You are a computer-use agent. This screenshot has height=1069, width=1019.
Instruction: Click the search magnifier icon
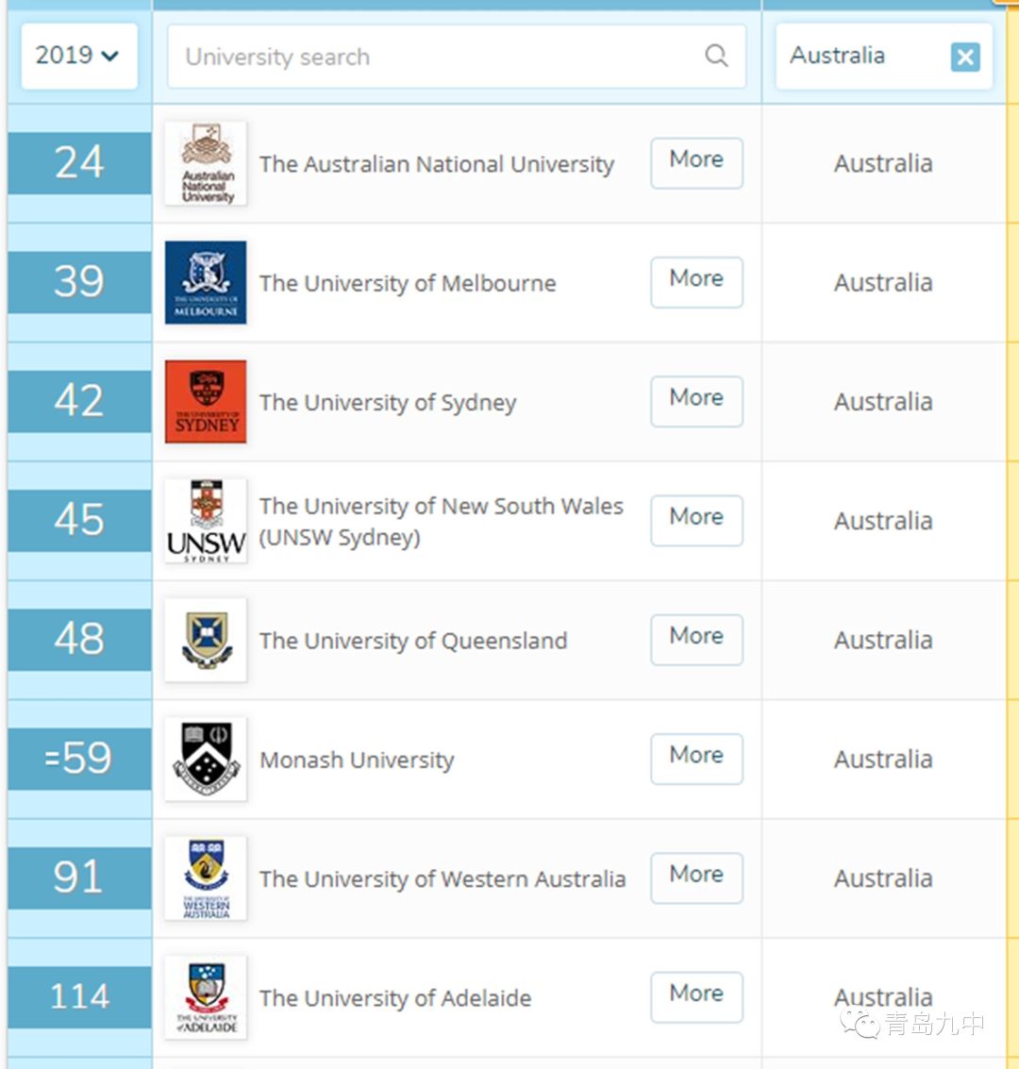(x=716, y=56)
